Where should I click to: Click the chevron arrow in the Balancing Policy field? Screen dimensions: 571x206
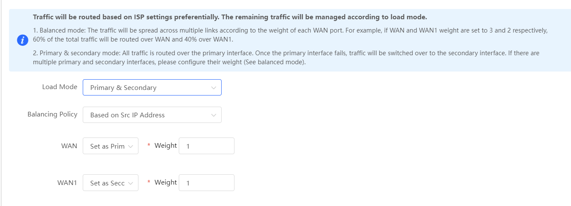coord(214,115)
